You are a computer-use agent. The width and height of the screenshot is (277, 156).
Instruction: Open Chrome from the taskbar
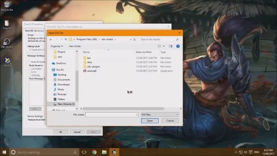pos(94,152)
